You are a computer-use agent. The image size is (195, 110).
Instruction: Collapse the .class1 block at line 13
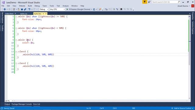(x=16, y=52)
